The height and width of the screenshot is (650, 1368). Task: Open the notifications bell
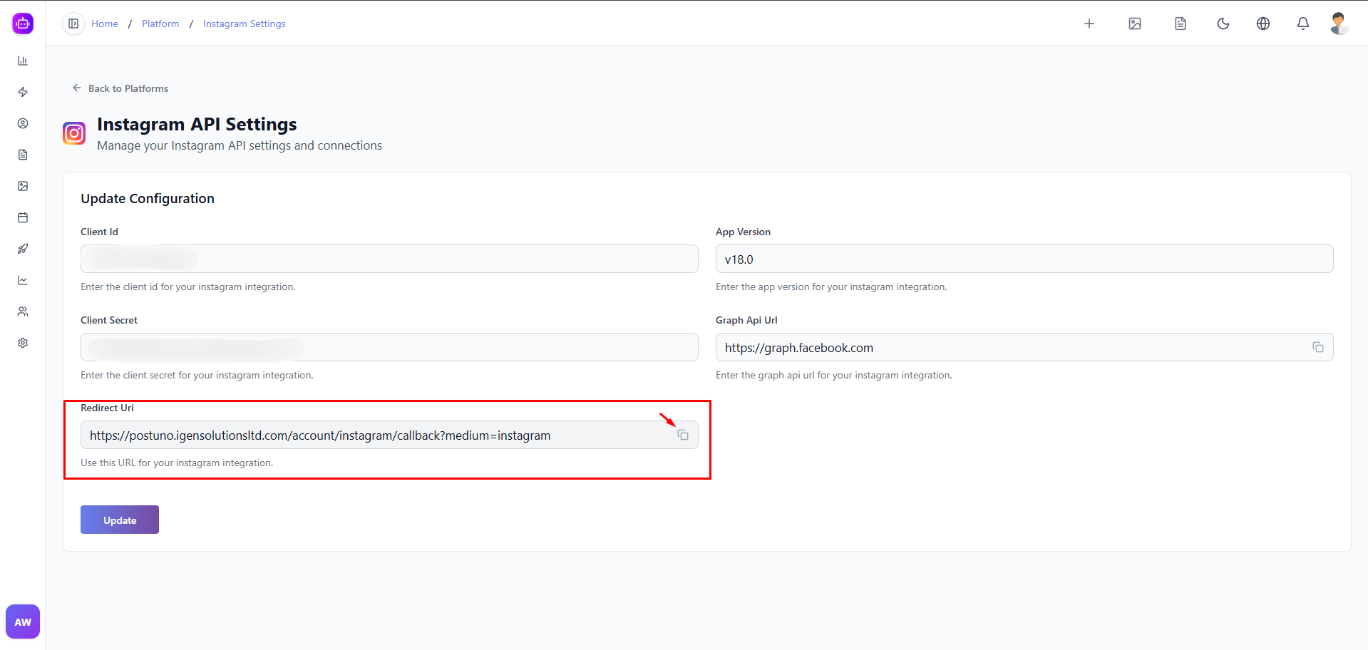[x=1302, y=24]
